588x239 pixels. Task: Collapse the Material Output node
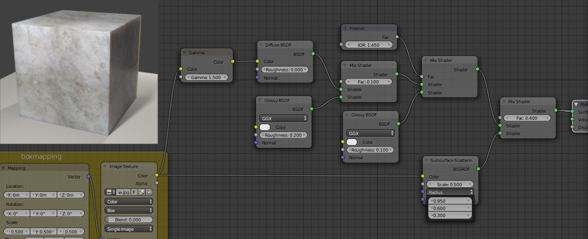(576, 104)
